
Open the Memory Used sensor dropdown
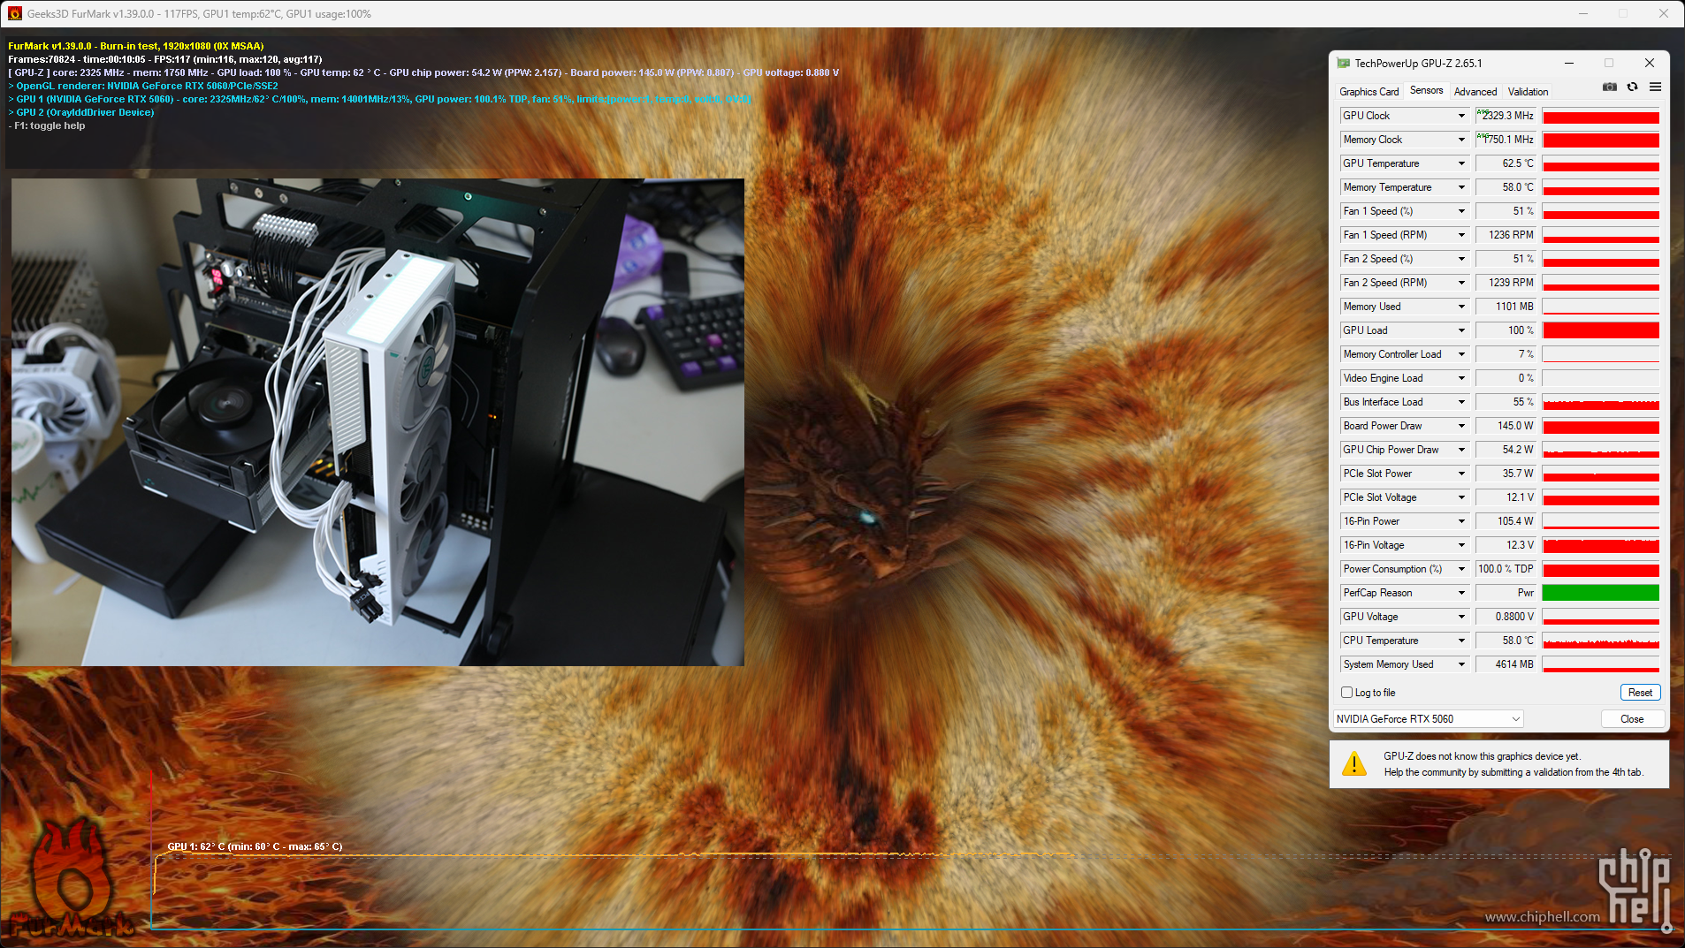pos(1461,307)
